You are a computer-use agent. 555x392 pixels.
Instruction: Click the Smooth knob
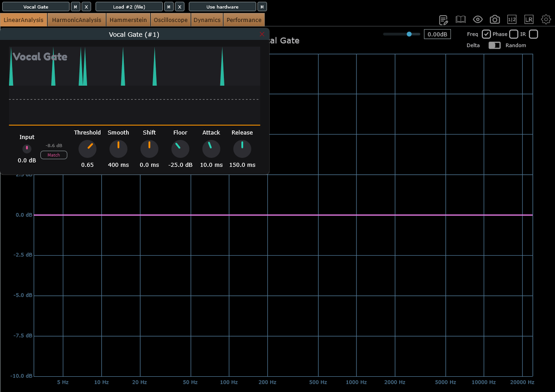[x=118, y=149]
